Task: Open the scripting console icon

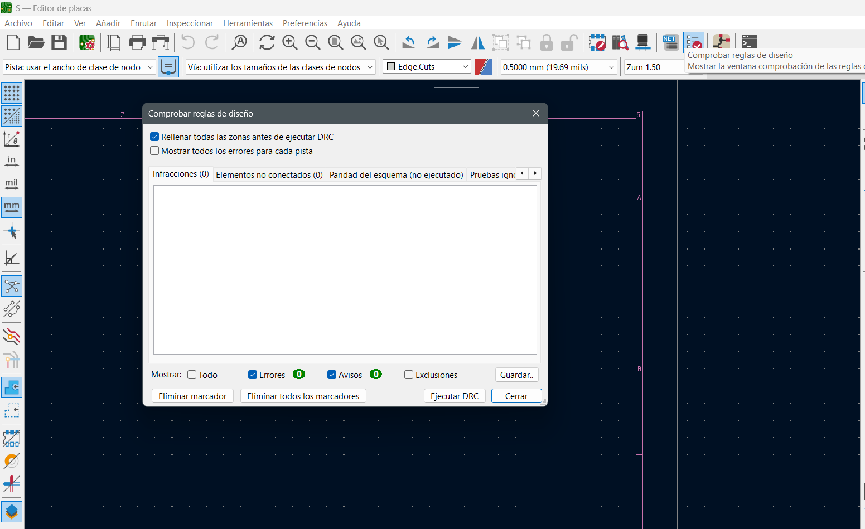Action: (x=750, y=42)
